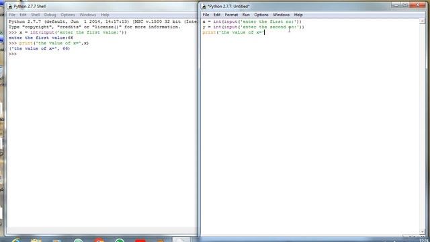430x242 pixels.
Task: Open Options menu in Python Shell window
Action: 68,15
